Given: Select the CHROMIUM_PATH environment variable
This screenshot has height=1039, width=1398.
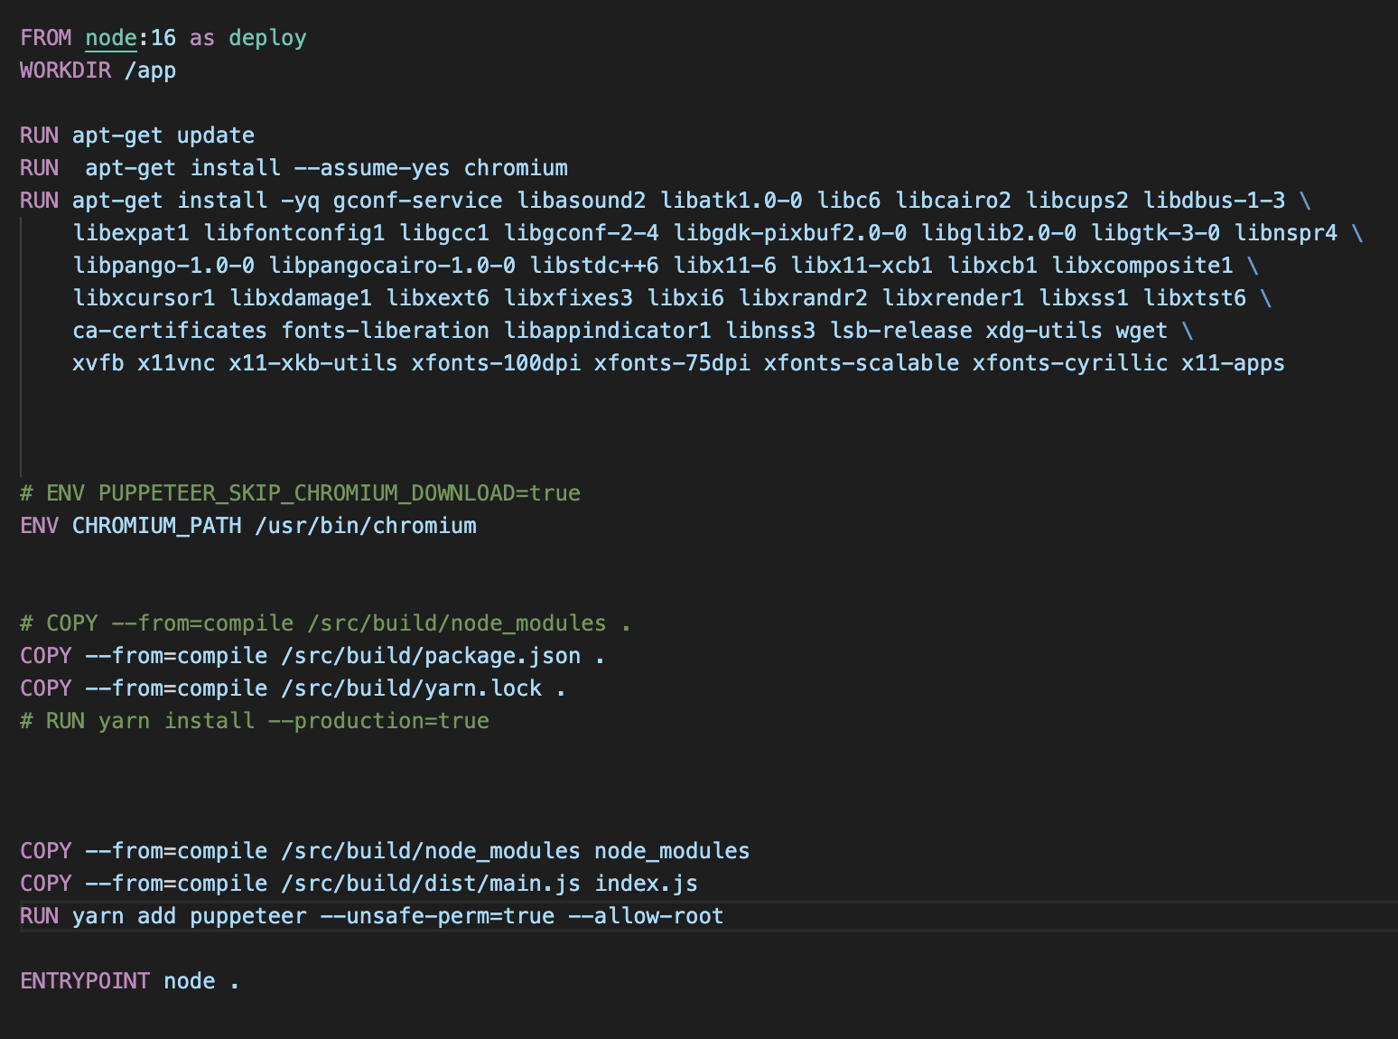Looking at the screenshot, I should pyautogui.click(x=156, y=525).
